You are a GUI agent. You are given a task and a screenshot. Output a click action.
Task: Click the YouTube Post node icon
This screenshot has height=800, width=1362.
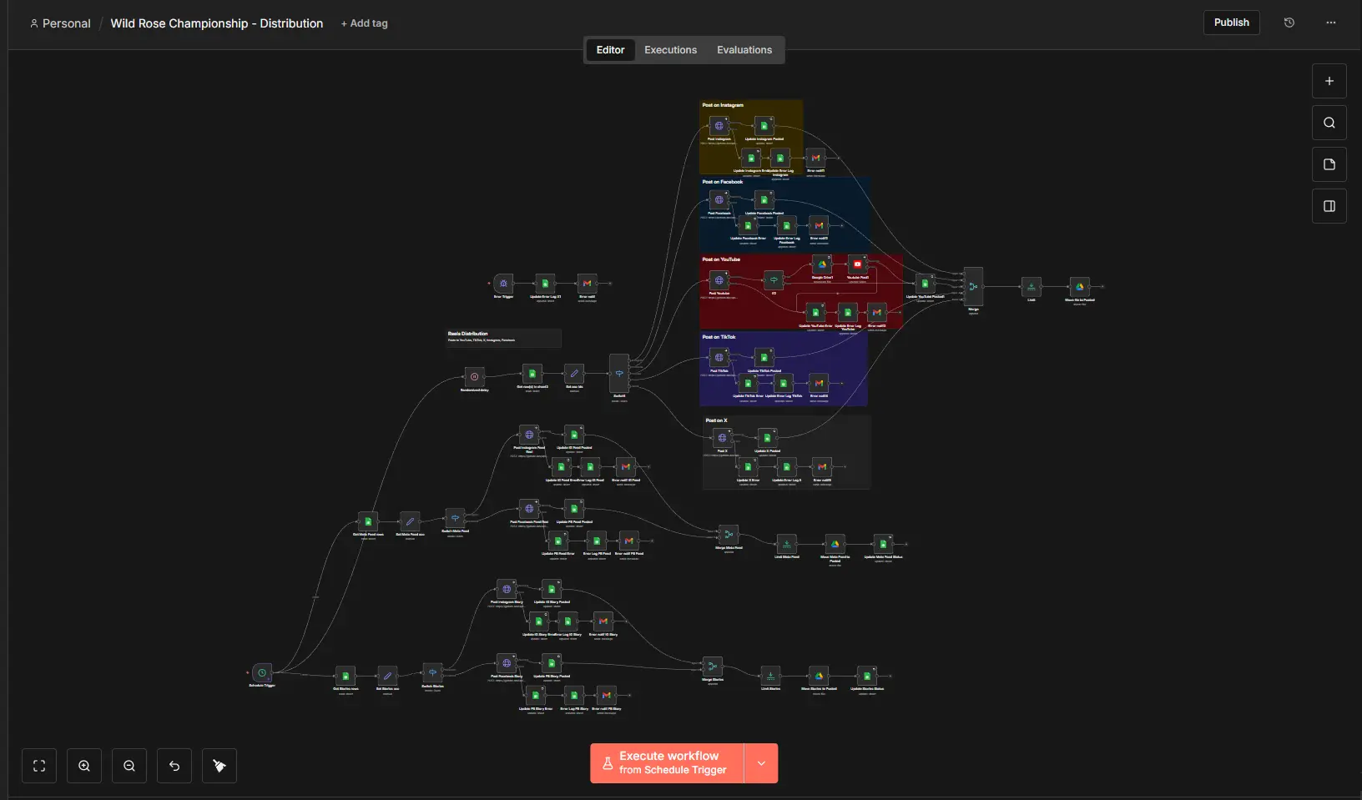pos(857,265)
